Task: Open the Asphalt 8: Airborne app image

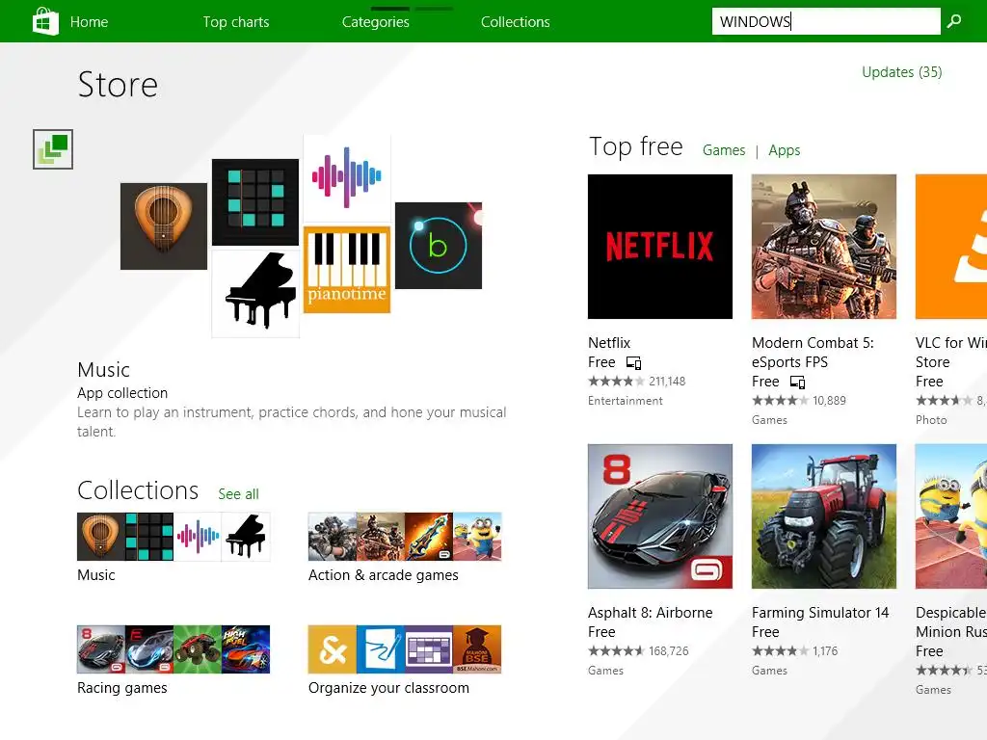Action: click(x=660, y=516)
